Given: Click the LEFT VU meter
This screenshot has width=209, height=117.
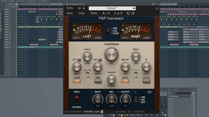Looking at the screenshot, I should [x=87, y=31].
